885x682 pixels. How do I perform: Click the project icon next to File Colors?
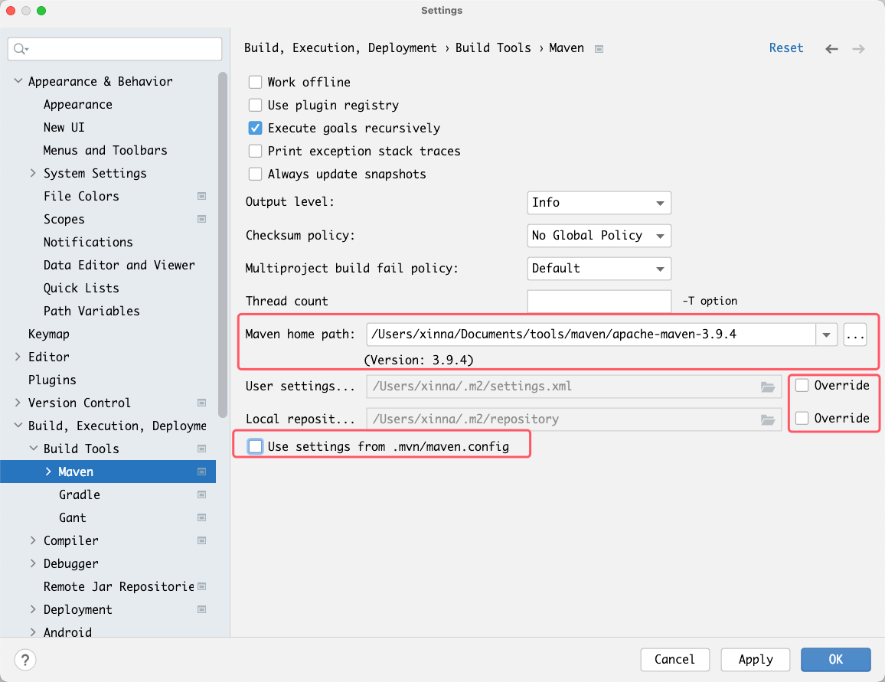[x=201, y=196]
